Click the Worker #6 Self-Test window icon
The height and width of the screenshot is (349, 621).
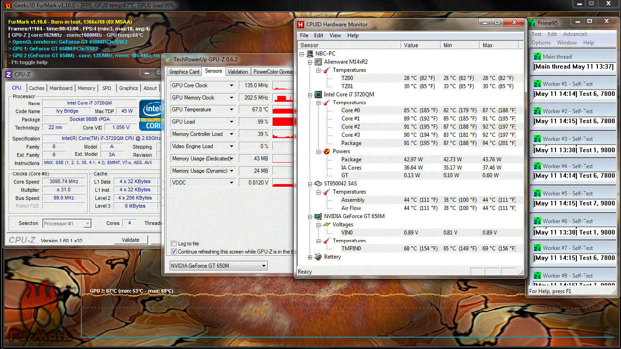coord(537,221)
